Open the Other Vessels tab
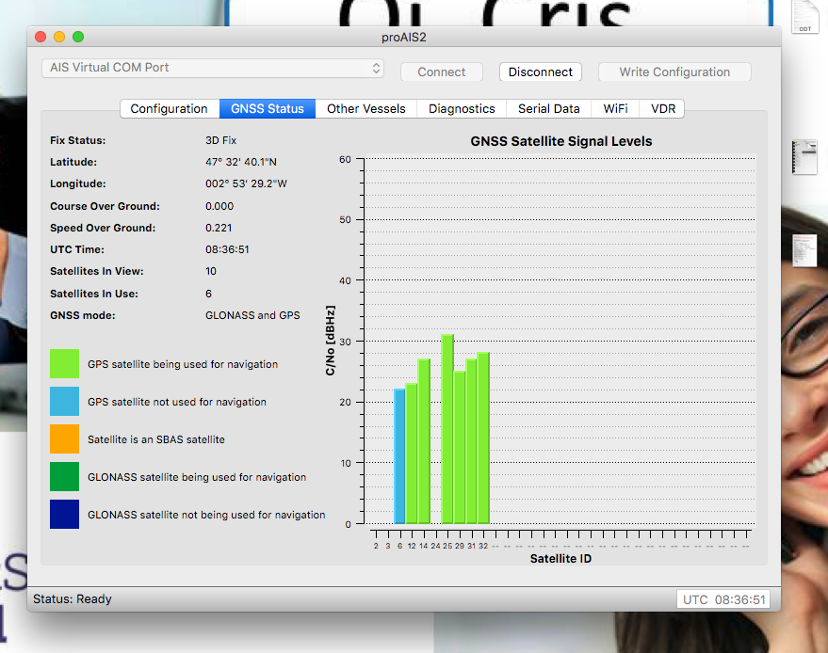The height and width of the screenshot is (653, 828). coord(365,108)
